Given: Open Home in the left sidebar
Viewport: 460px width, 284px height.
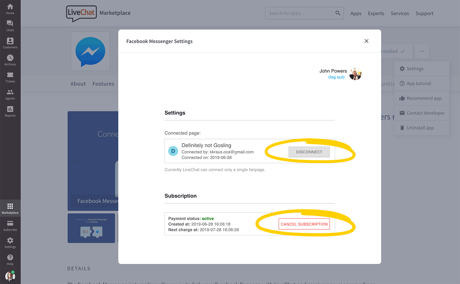Looking at the screenshot, I should [10, 9].
